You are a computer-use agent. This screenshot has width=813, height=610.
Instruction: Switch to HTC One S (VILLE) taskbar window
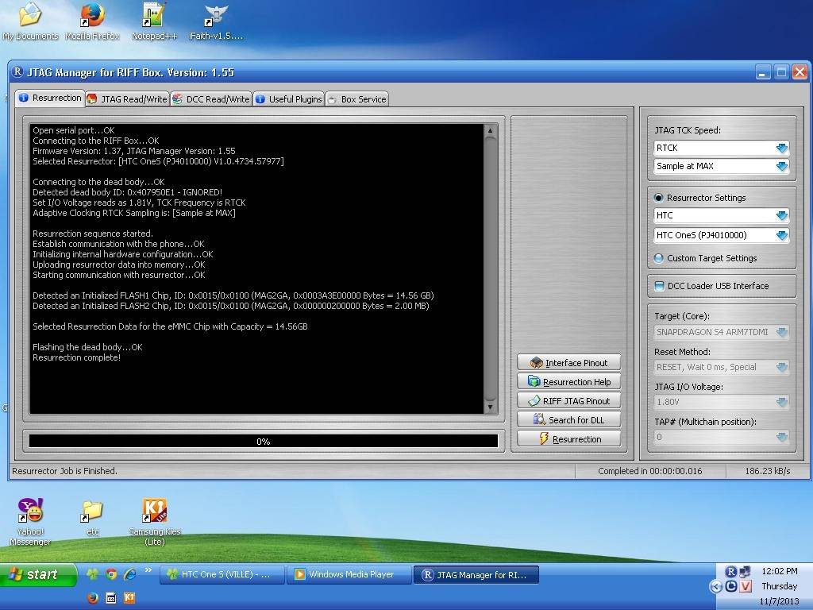click(x=222, y=575)
